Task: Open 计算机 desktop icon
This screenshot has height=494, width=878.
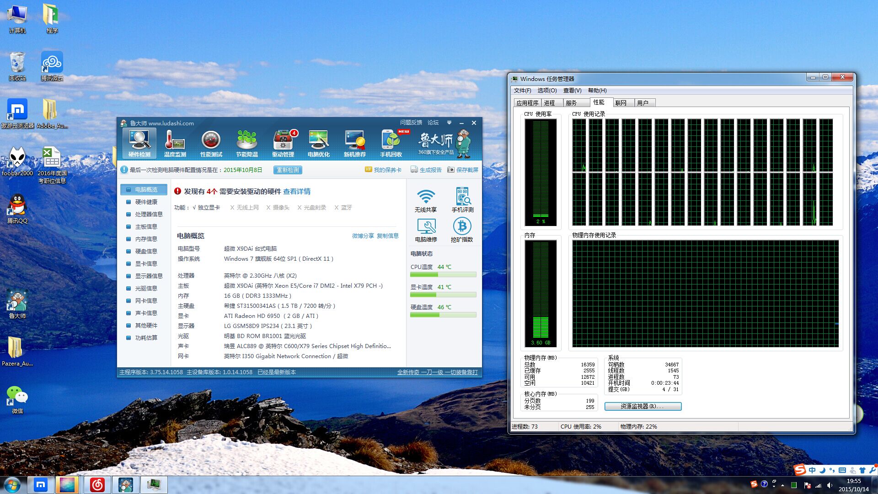Action: coord(17,19)
